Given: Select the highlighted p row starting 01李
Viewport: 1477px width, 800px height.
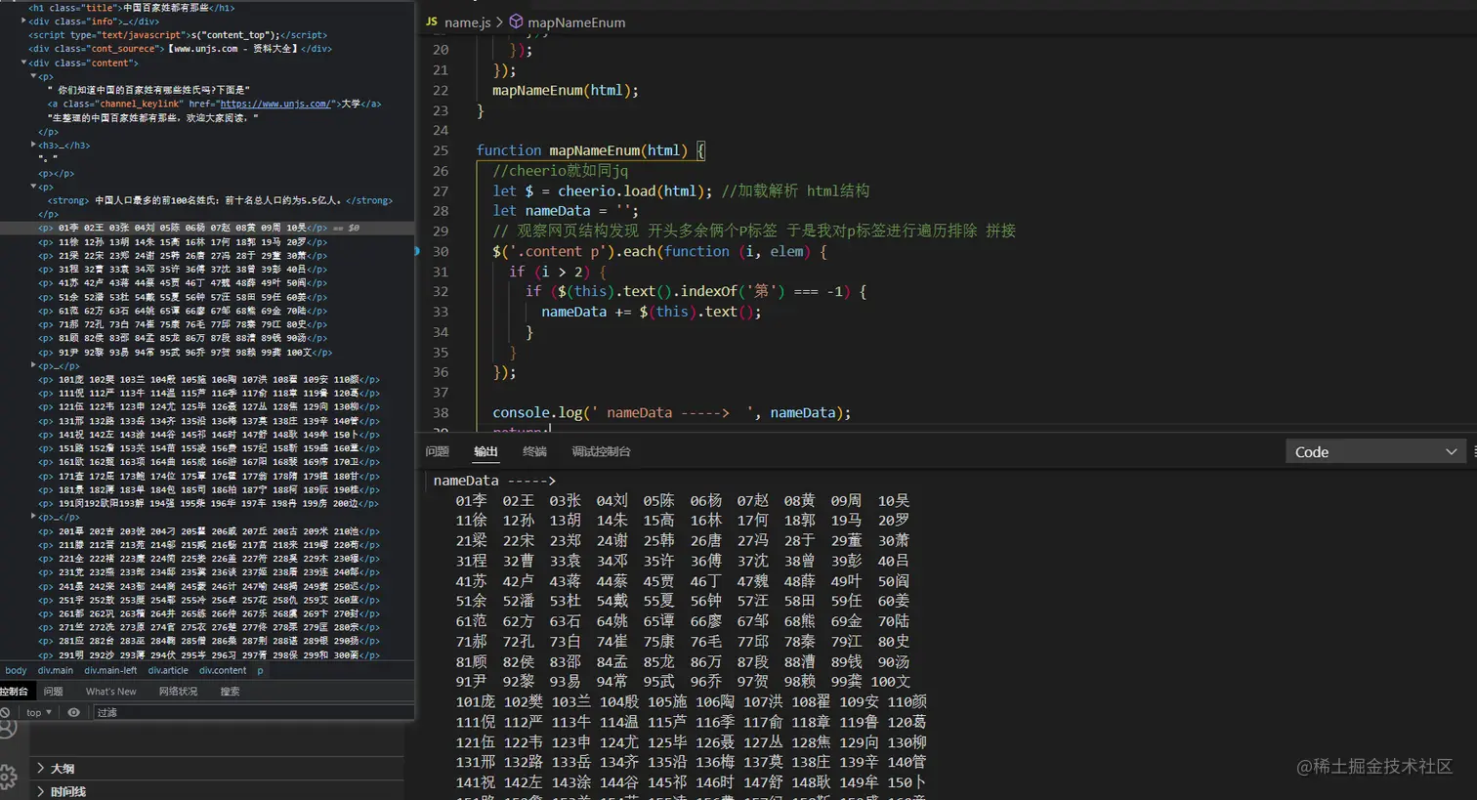Looking at the screenshot, I should 207,228.
